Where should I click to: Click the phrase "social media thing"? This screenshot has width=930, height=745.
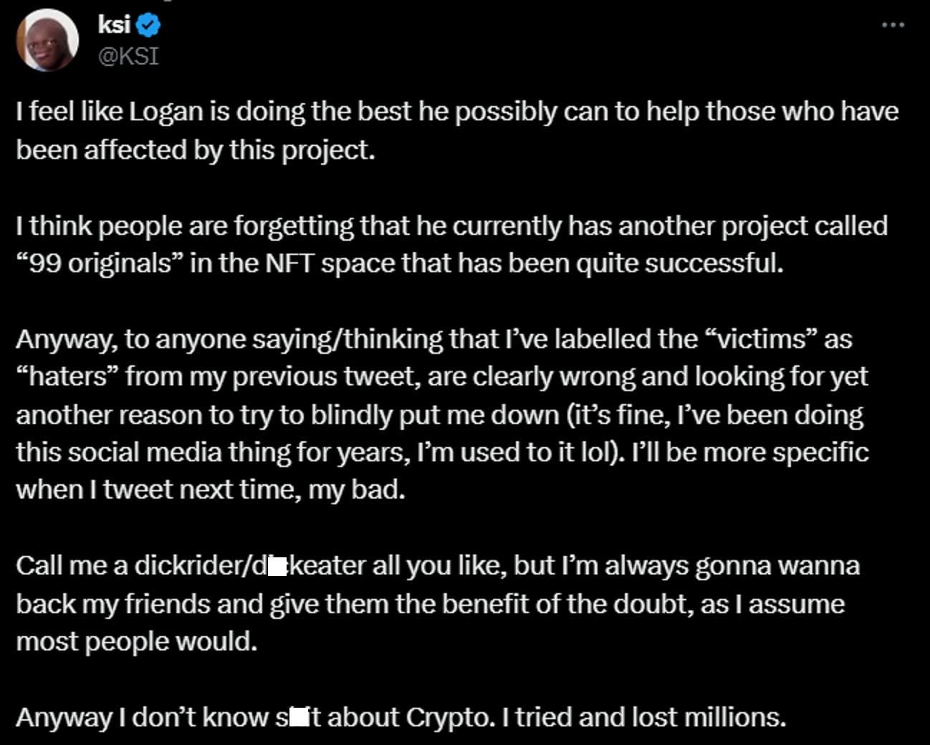click(172, 453)
